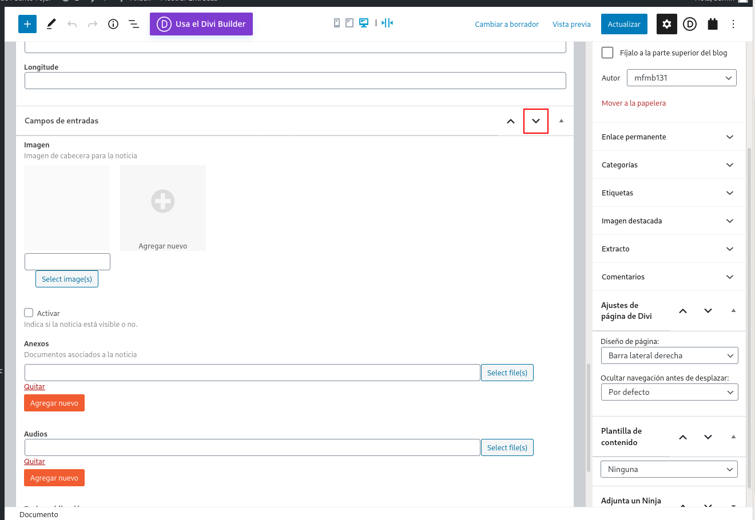Switch to desktop preview icon
Screen dimensions: 755x520
363,23
